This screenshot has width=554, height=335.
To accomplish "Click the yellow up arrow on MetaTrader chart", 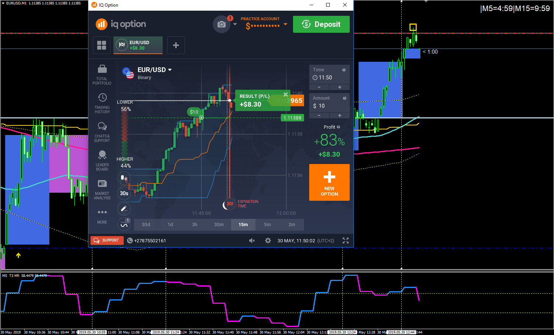I will (x=18, y=255).
